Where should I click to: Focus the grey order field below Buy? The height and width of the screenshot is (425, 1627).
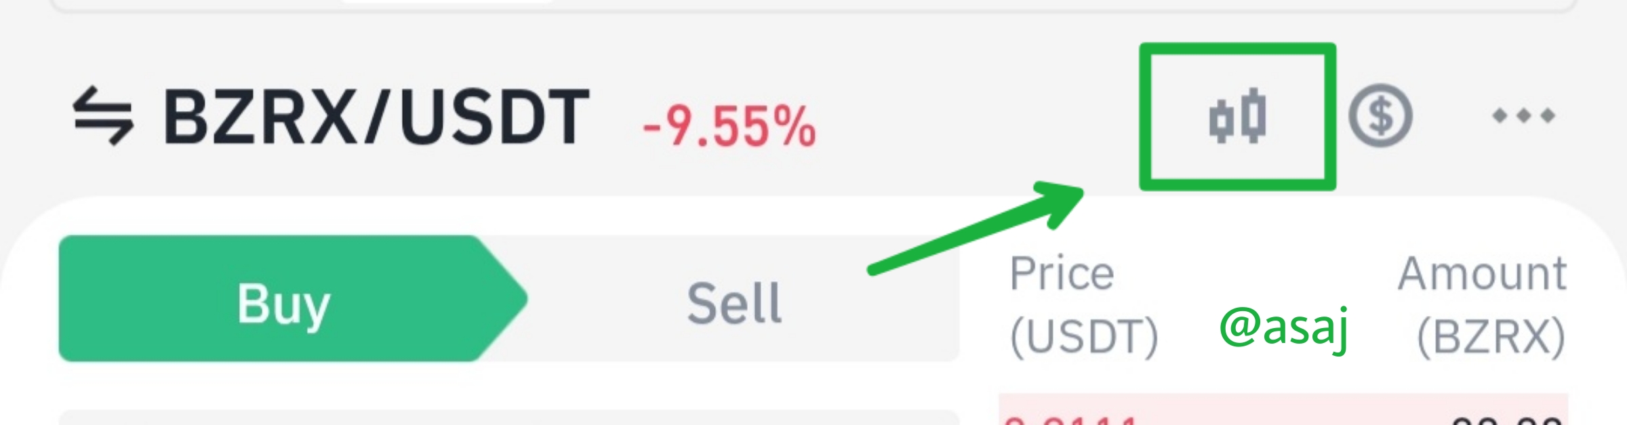tap(508, 418)
